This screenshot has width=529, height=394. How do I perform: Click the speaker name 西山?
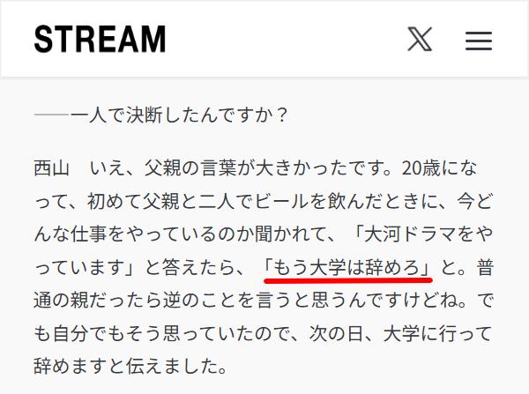[52, 168]
